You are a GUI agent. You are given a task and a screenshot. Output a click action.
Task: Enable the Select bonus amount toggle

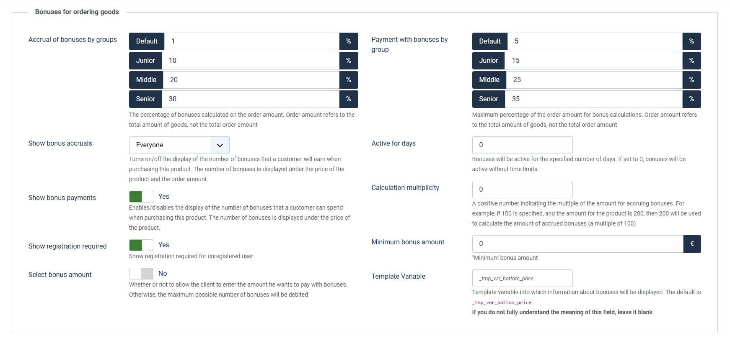141,274
